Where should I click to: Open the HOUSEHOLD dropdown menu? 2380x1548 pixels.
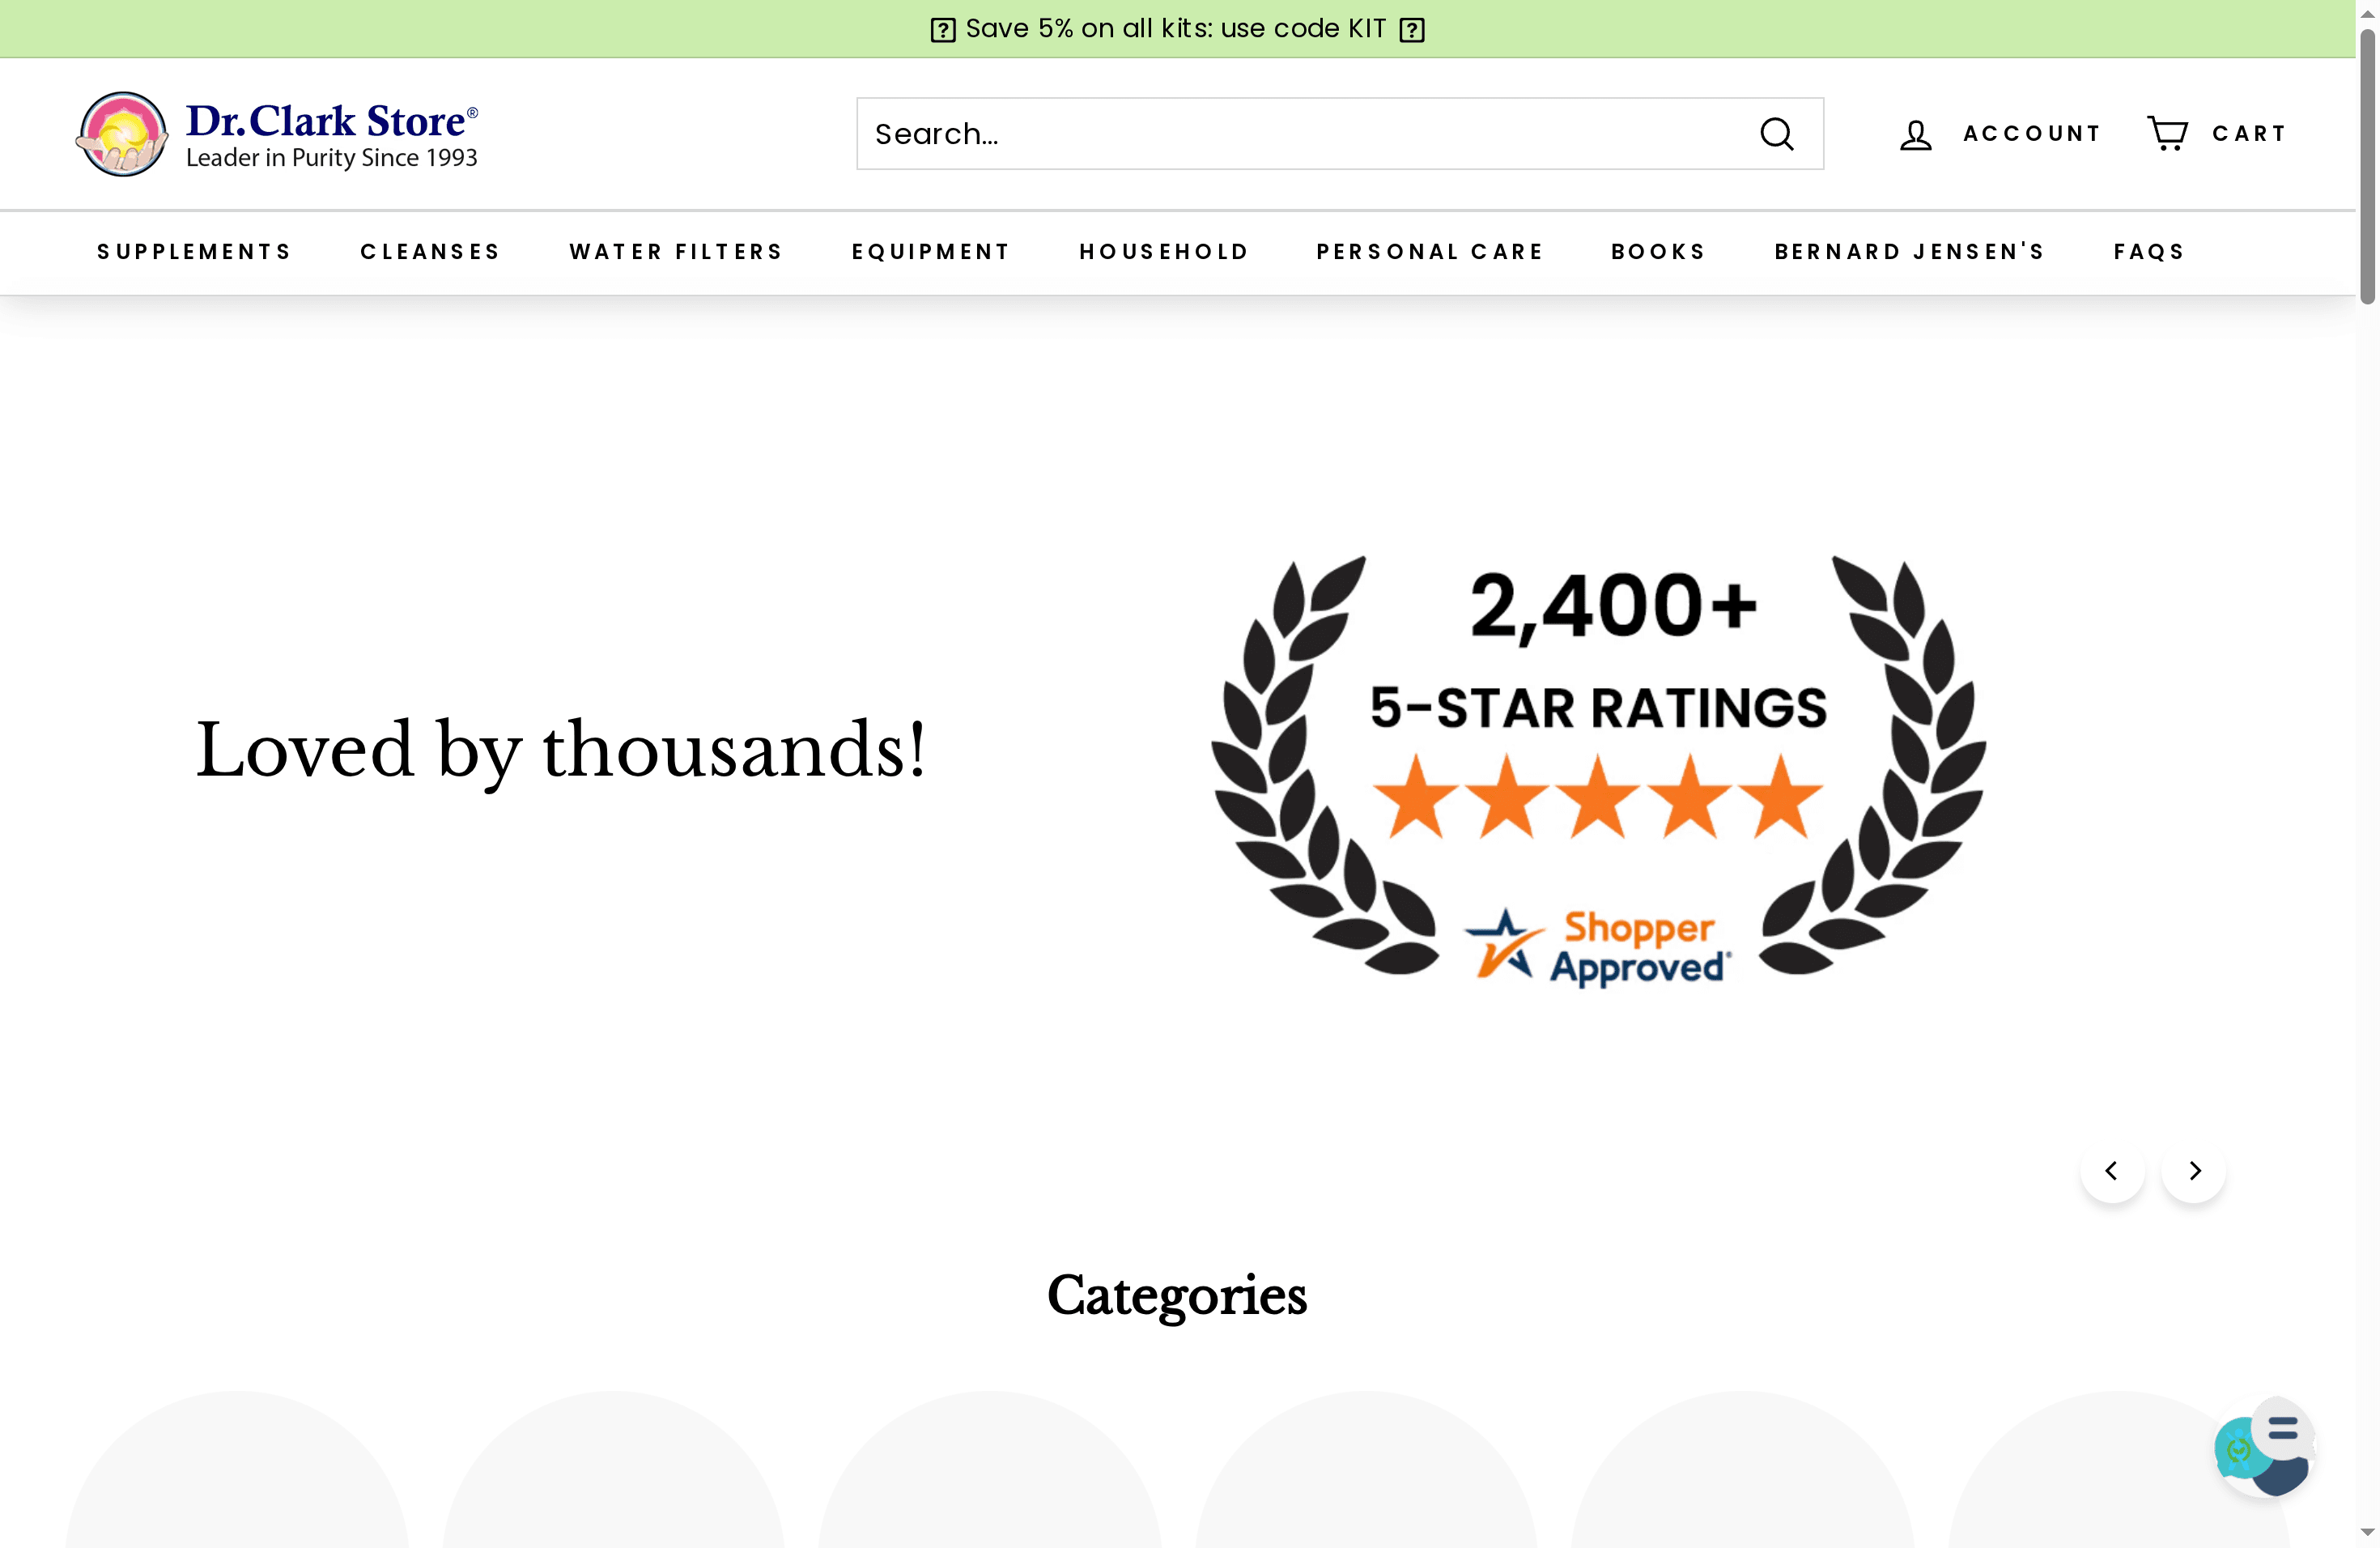pyautogui.click(x=1163, y=252)
